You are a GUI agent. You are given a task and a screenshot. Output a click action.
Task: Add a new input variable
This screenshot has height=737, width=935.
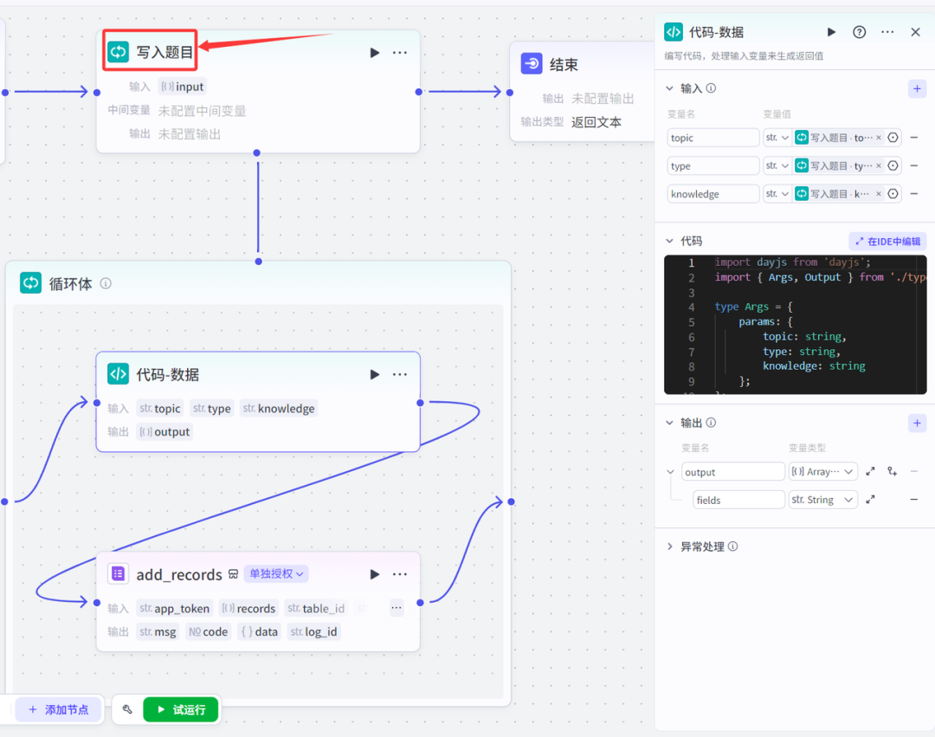pyautogui.click(x=917, y=89)
